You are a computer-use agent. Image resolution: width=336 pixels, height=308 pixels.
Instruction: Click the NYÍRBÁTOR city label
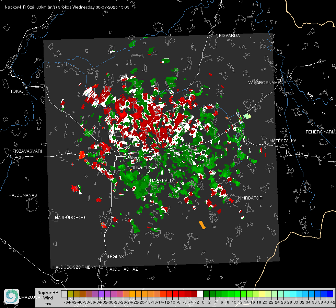[x=250, y=198]
